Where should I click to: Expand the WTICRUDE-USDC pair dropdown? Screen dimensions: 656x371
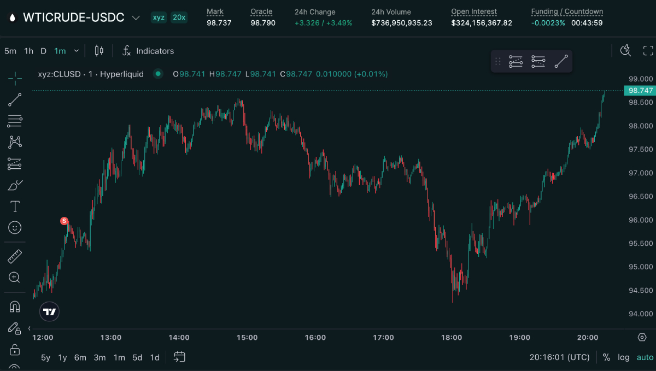pyautogui.click(x=136, y=17)
